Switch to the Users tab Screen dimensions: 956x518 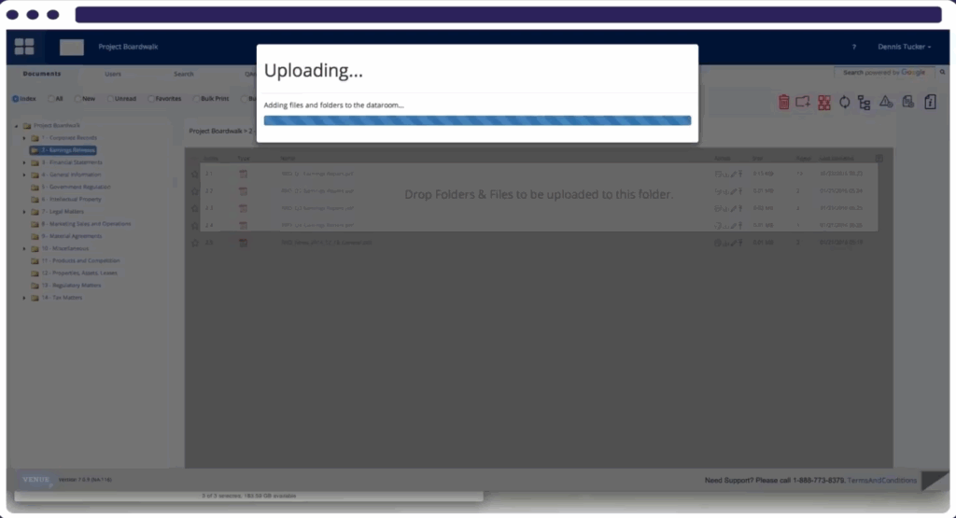click(113, 74)
